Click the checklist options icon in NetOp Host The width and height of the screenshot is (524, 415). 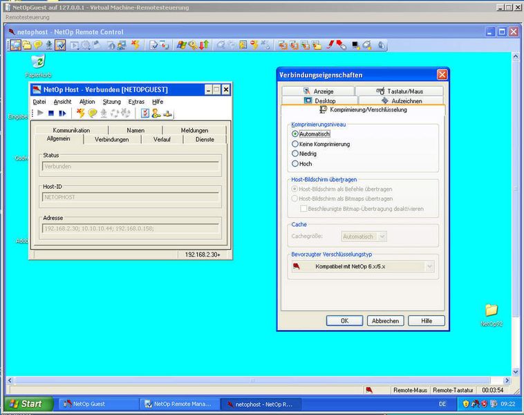point(144,113)
